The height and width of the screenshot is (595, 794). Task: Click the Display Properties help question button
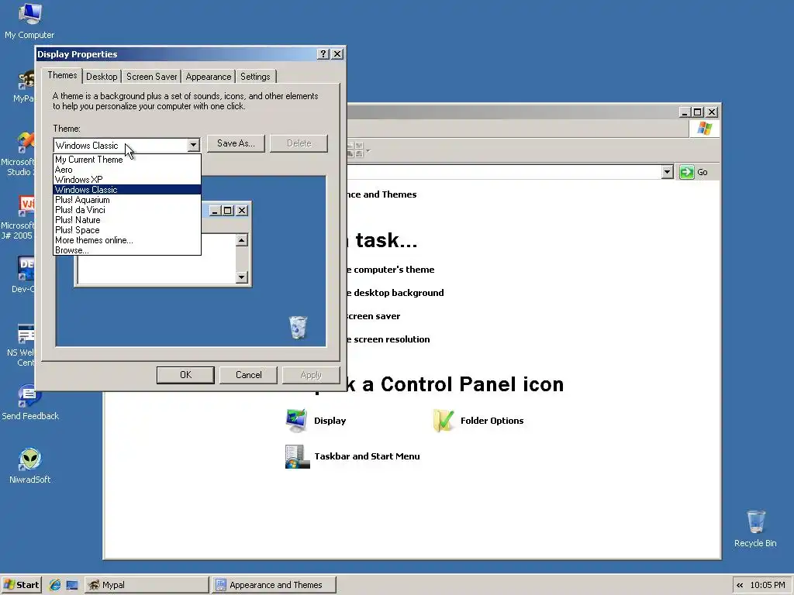click(x=323, y=53)
